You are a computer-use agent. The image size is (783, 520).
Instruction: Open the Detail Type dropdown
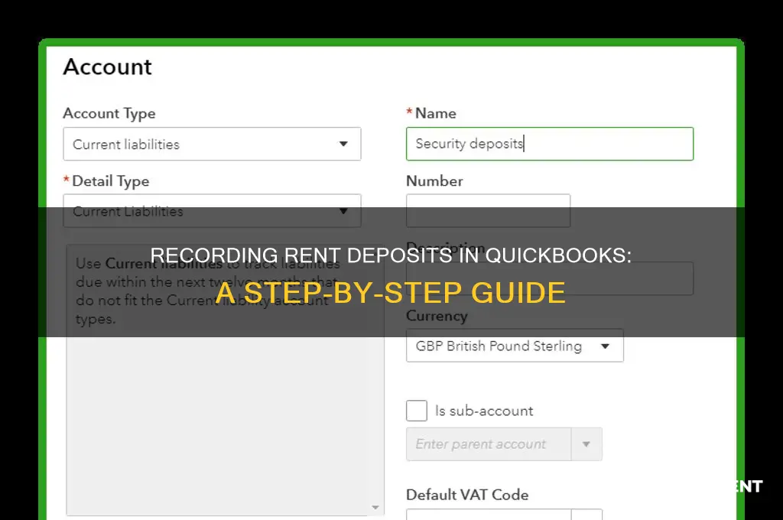(212, 211)
